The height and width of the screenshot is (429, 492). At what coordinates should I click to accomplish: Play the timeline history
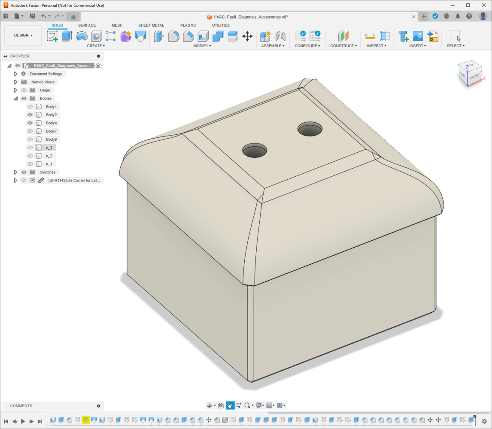point(23,421)
